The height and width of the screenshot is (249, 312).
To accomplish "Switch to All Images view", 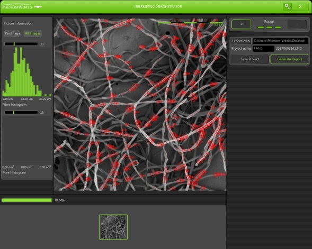I will (x=33, y=33).
